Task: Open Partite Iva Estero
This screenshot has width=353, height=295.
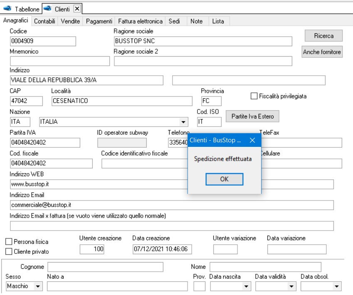Action: [252, 116]
